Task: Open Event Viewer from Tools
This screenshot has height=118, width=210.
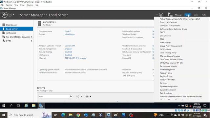Action: [165, 43]
